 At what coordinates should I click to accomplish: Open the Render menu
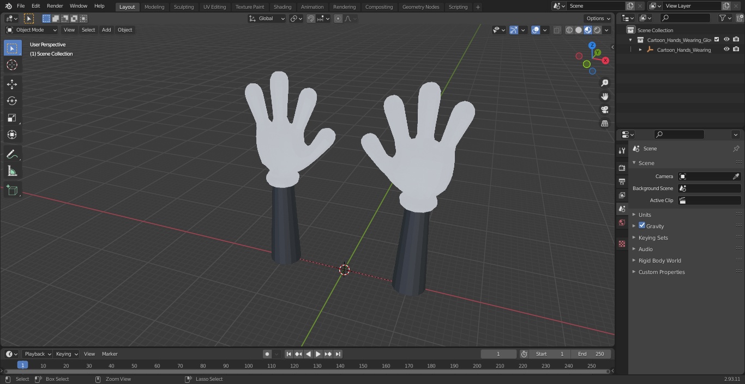coord(55,6)
